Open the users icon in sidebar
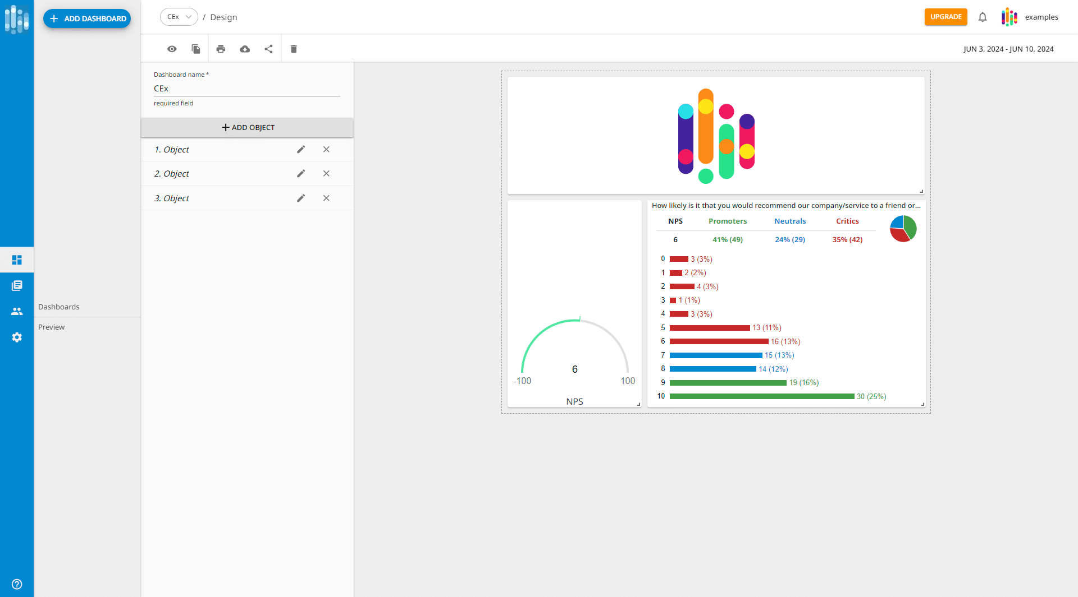The image size is (1078, 597). pyautogui.click(x=17, y=312)
